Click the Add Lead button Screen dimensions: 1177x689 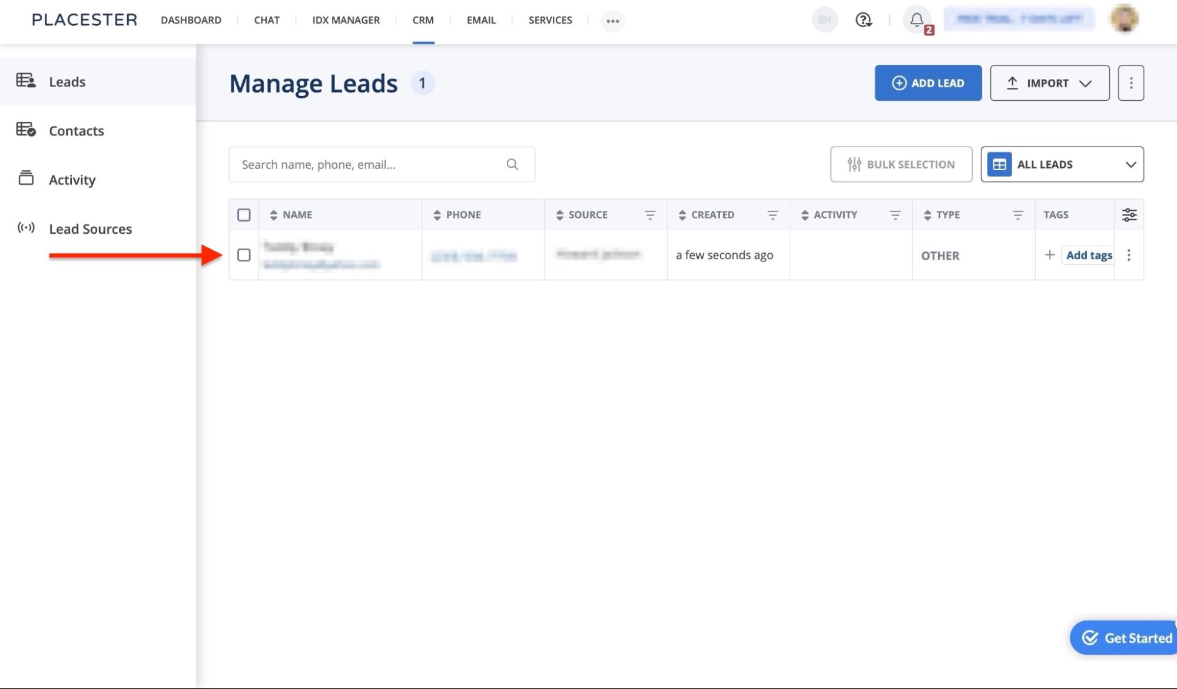click(927, 83)
